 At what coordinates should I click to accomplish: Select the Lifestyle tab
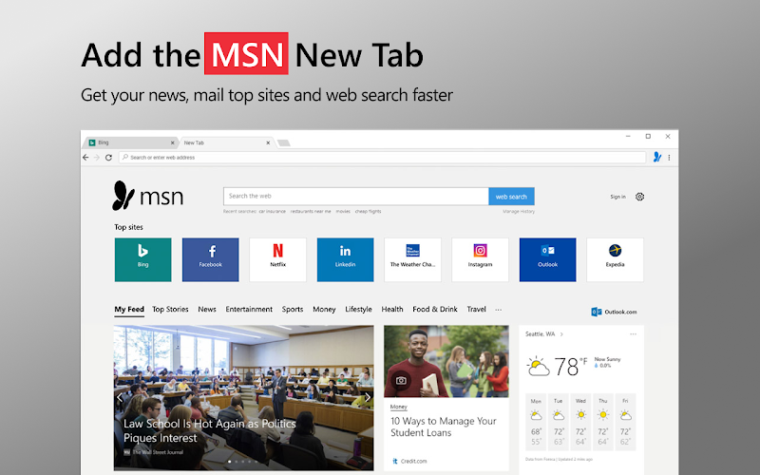tap(358, 310)
